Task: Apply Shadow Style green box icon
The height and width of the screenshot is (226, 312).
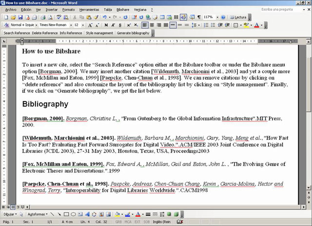Action: click(x=169, y=214)
